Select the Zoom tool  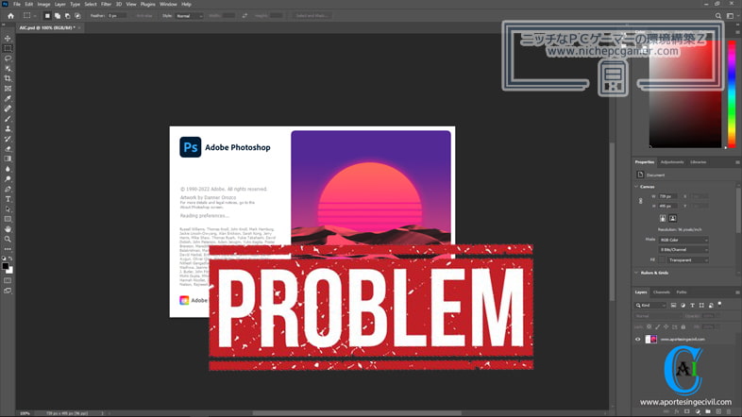pyautogui.click(x=8, y=240)
